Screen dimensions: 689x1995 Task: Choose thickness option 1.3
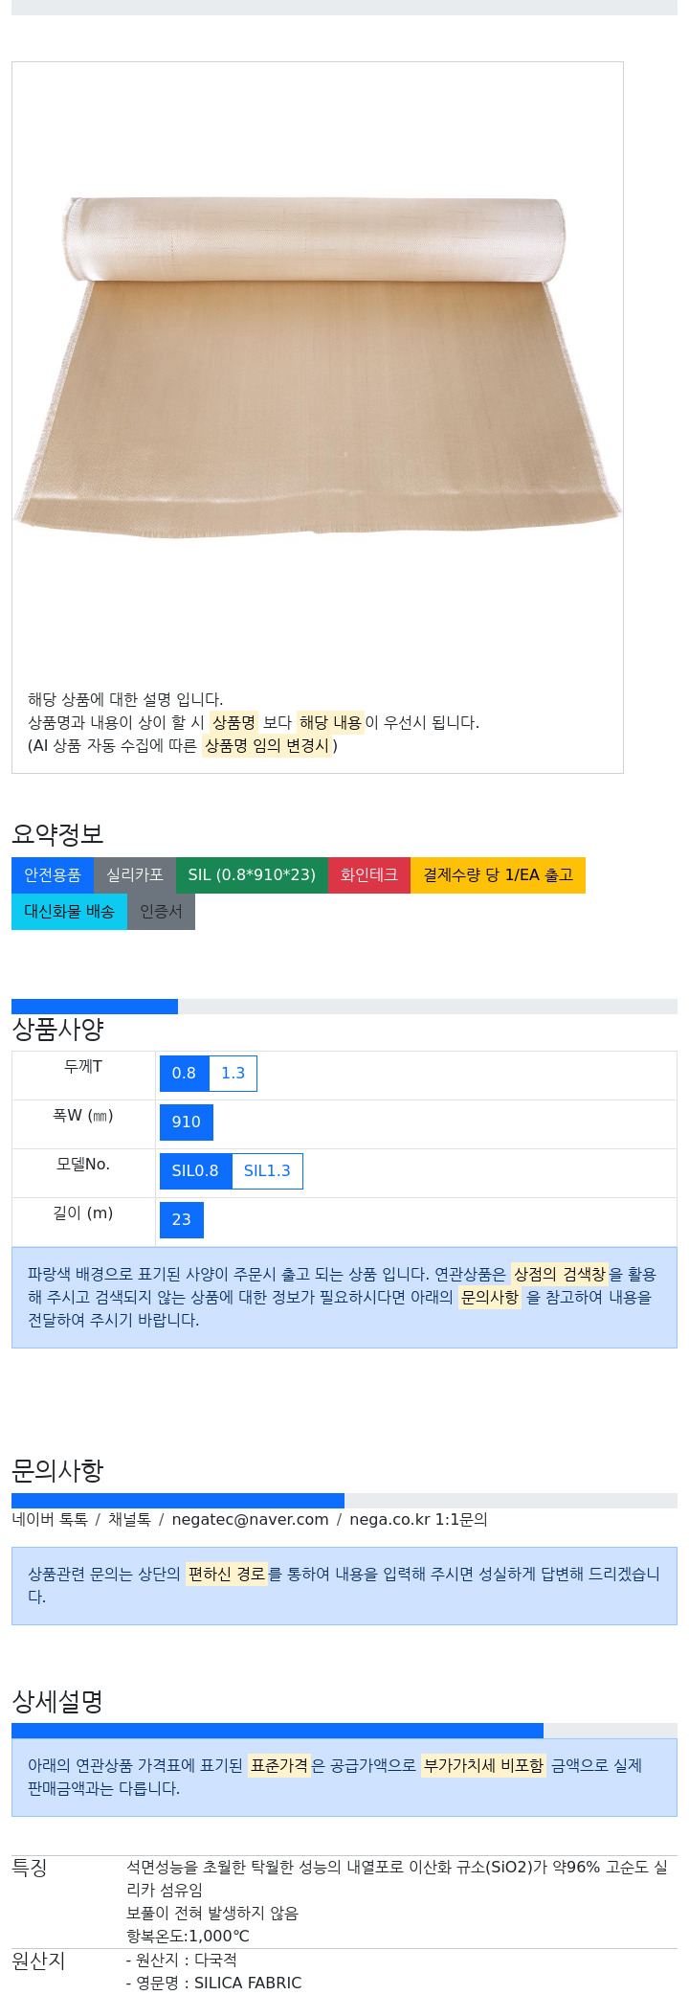233,1074
